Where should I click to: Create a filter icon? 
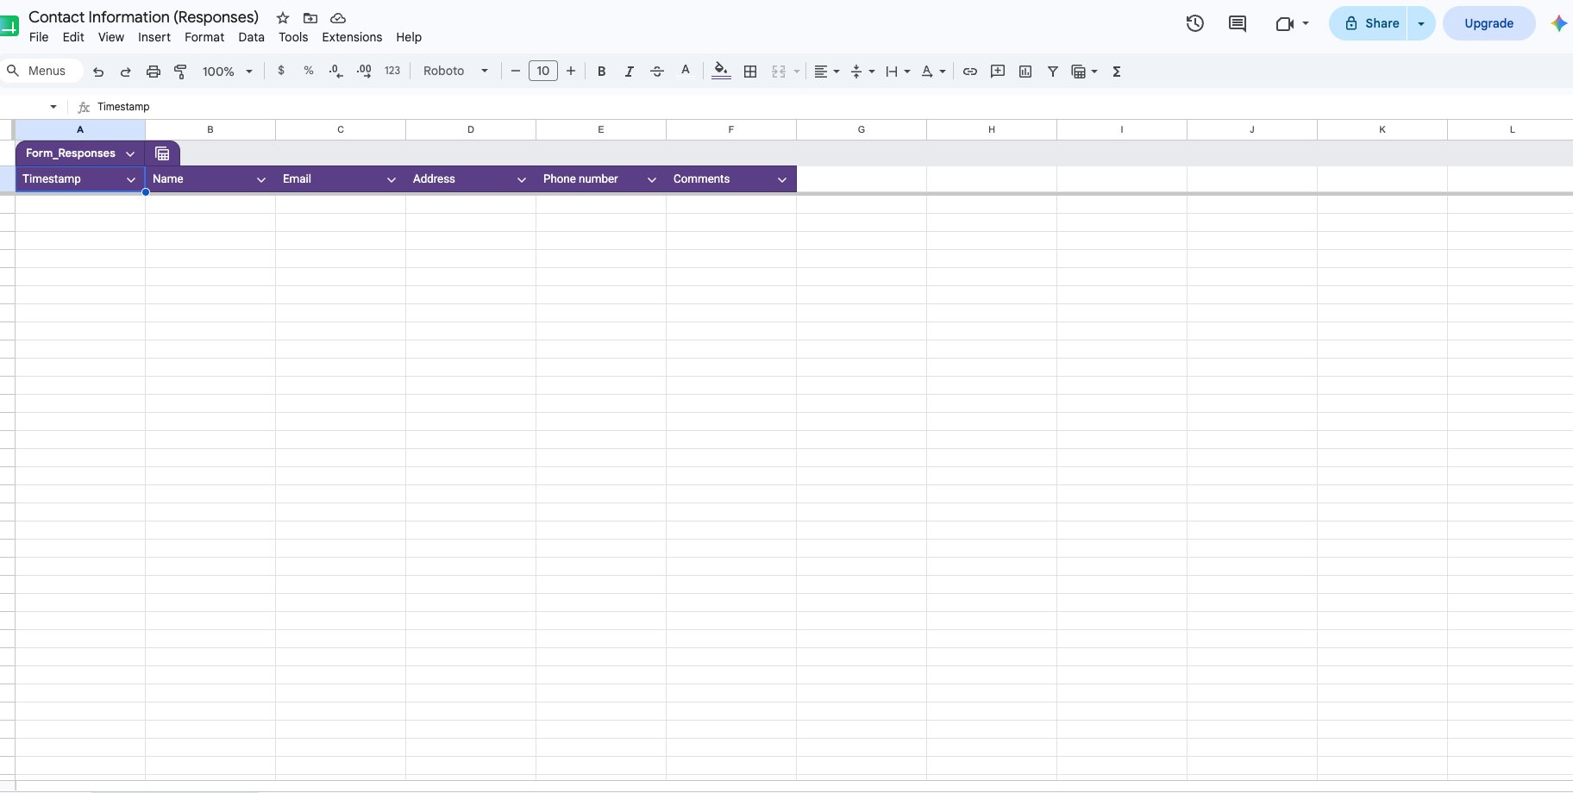click(1053, 72)
